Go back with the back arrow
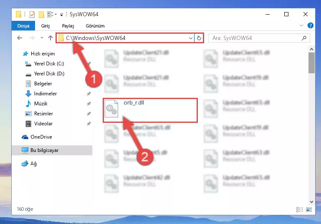This screenshot has height=224, width=321. [20, 38]
